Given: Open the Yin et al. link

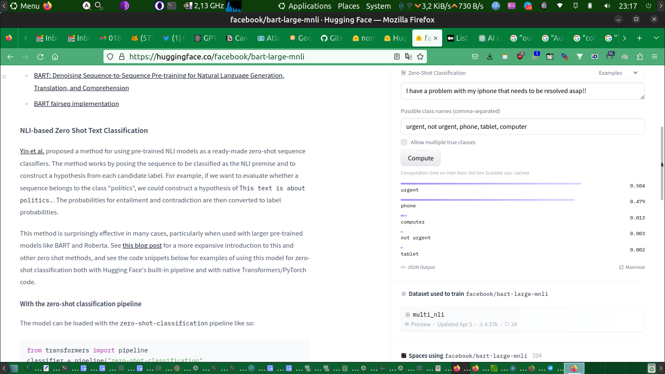Looking at the screenshot, I should click(32, 151).
